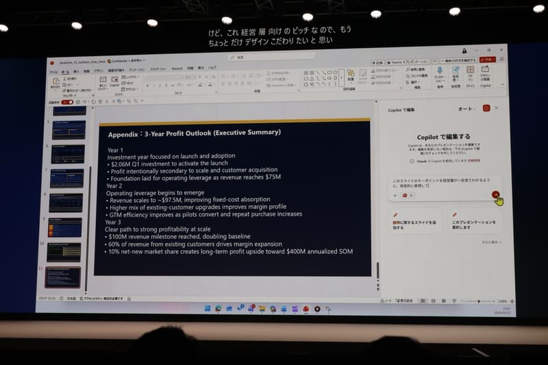Click the Undo icon in quick access toolbar
This screenshot has height=365, width=548.
coord(85,102)
